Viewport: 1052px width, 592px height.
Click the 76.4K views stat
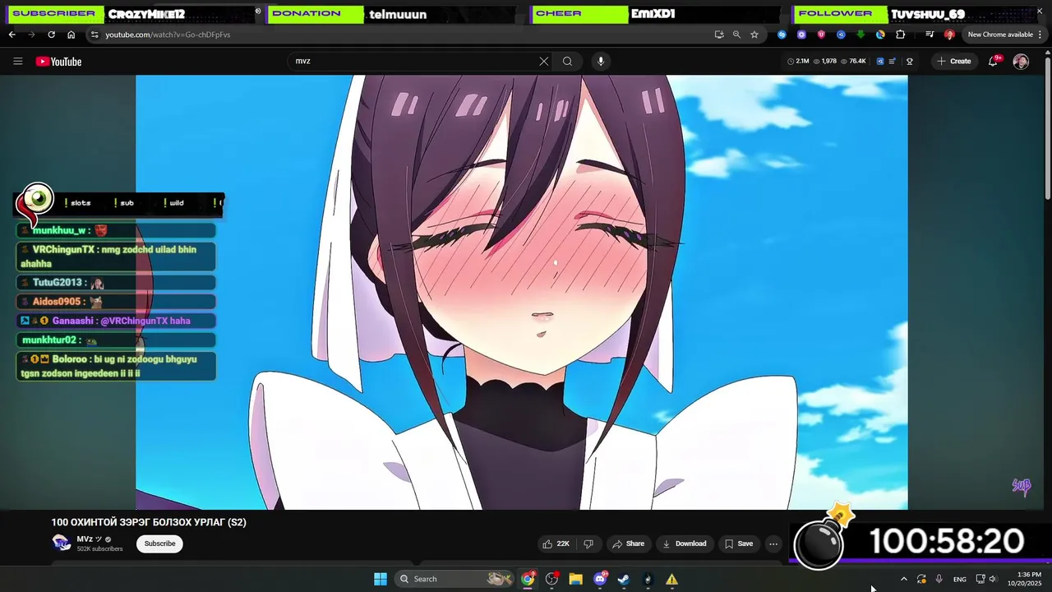(x=853, y=61)
